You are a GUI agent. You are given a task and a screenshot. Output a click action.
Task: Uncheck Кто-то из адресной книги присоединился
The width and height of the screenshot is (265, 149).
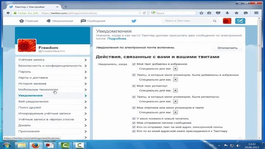(134, 131)
